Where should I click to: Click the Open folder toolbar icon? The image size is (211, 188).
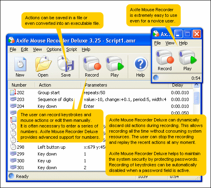[x=43, y=64]
